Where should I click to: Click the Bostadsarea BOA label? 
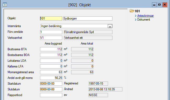tap(19, 55)
